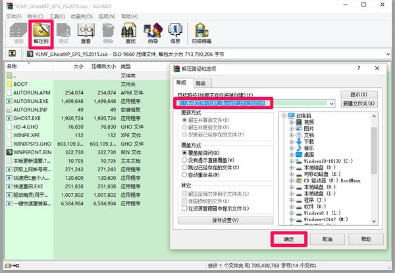Select the 音乐 folder icon in tree
Screen dimensions: 395x273
[x=299, y=148]
